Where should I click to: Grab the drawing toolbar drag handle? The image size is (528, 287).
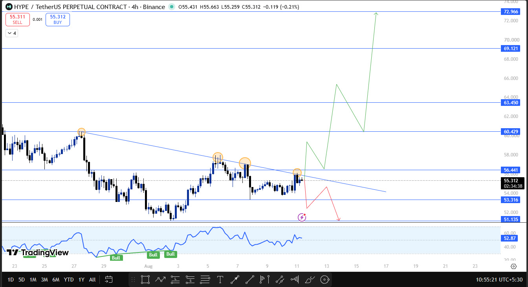coord(134,280)
